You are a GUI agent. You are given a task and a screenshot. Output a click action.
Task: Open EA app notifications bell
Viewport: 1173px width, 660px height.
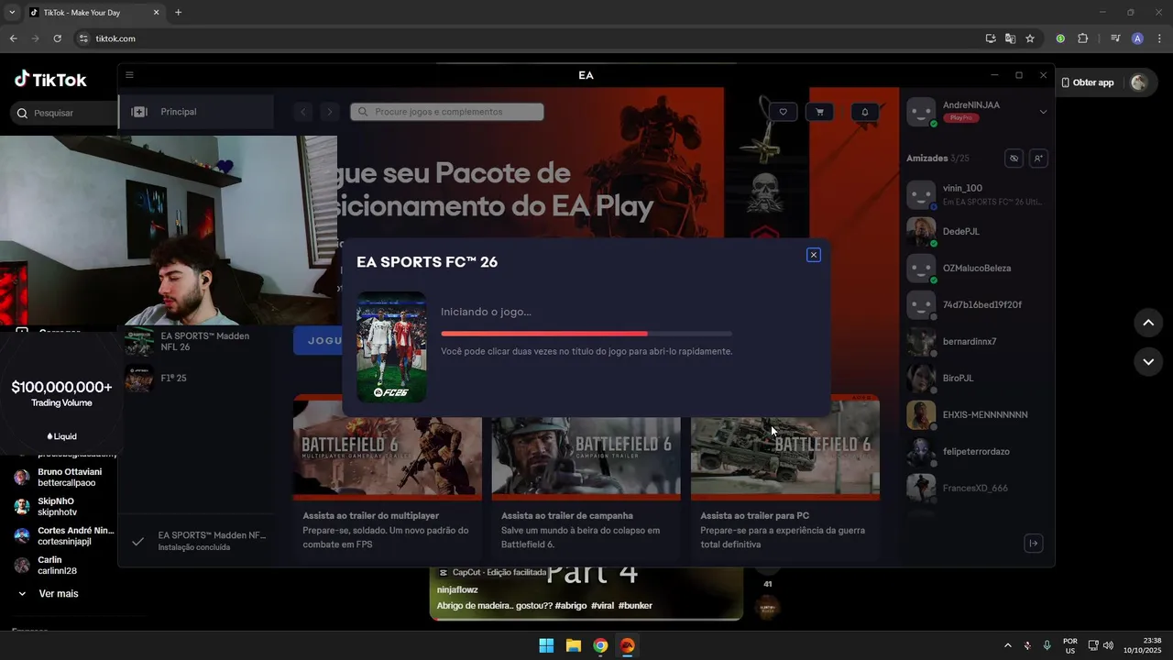coord(864,112)
